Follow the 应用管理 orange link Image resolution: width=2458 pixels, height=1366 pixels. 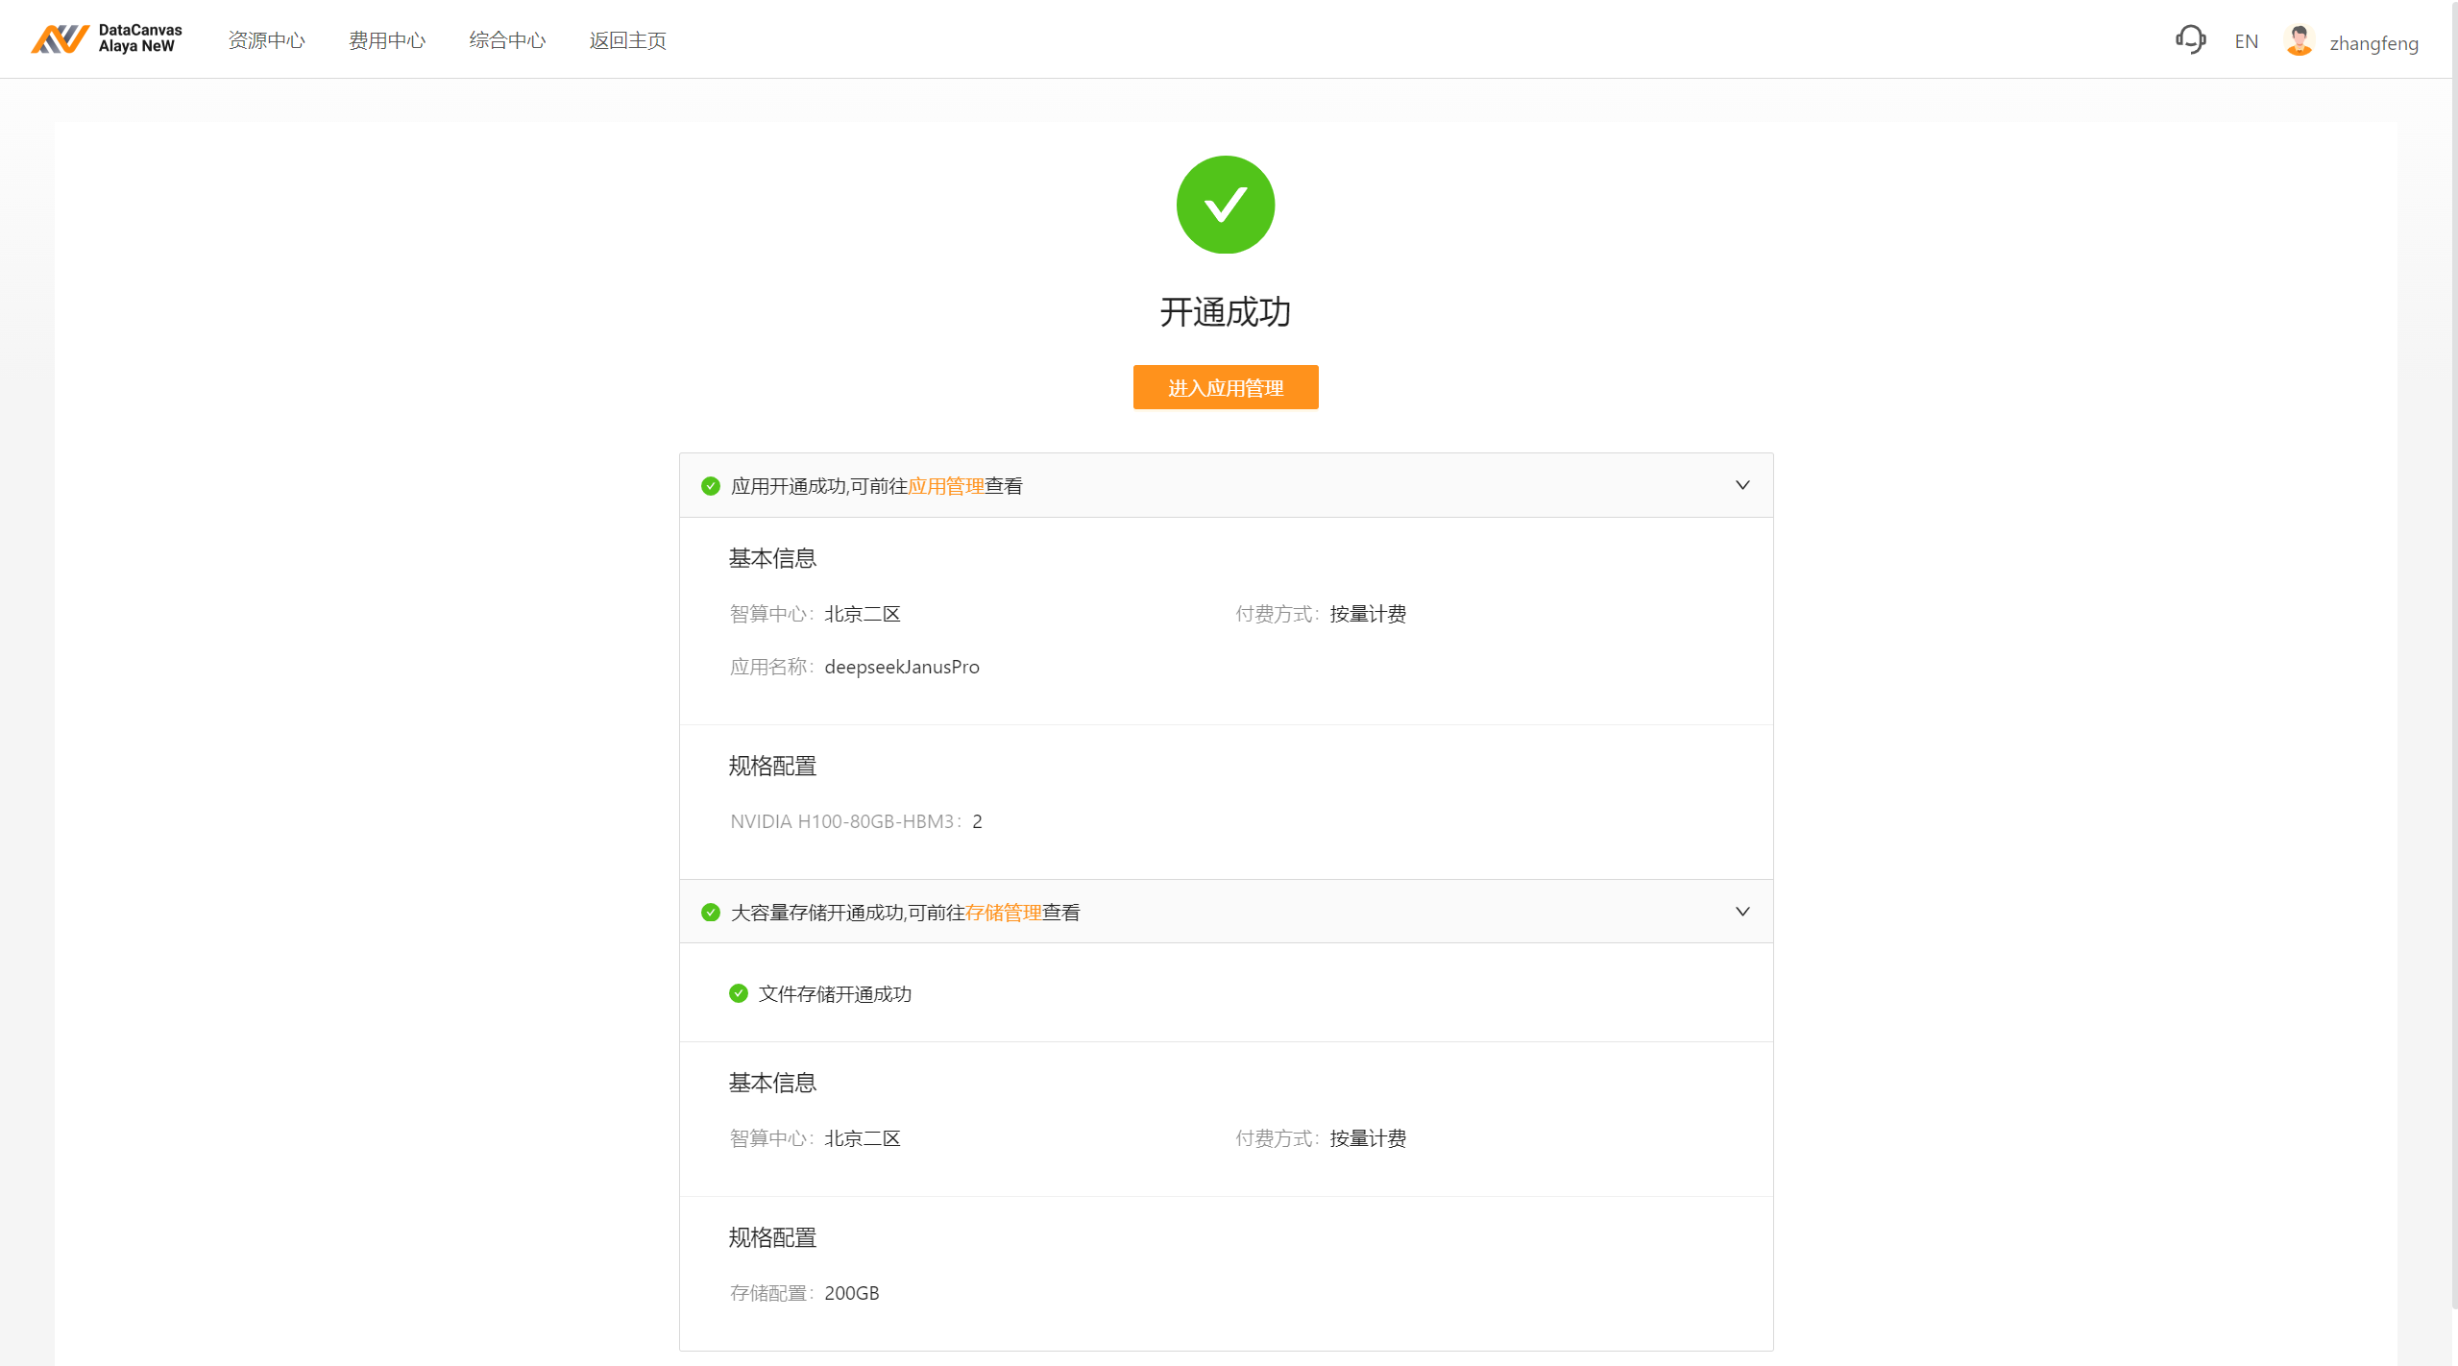pos(945,486)
